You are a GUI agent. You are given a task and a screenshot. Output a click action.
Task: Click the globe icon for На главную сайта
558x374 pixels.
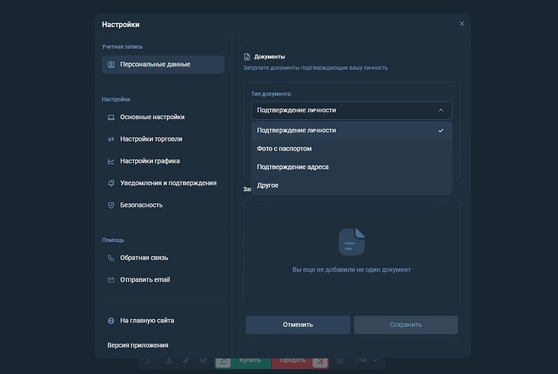click(111, 321)
